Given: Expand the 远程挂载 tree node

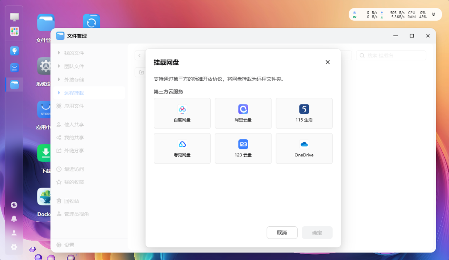Looking at the screenshot, I should [59, 93].
